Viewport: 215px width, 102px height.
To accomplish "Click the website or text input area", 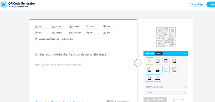I will (x=71, y=54).
